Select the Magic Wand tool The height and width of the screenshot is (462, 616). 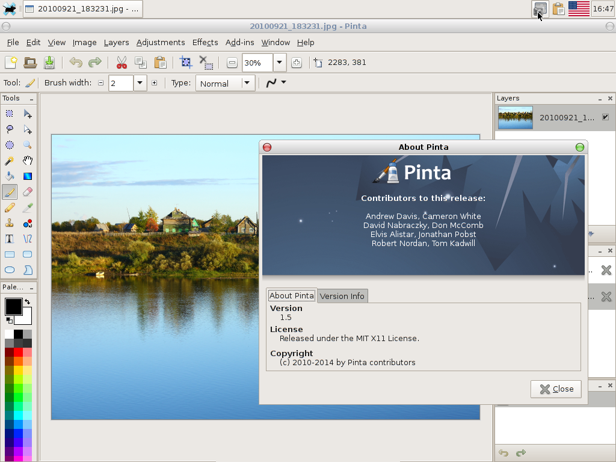[10, 161]
